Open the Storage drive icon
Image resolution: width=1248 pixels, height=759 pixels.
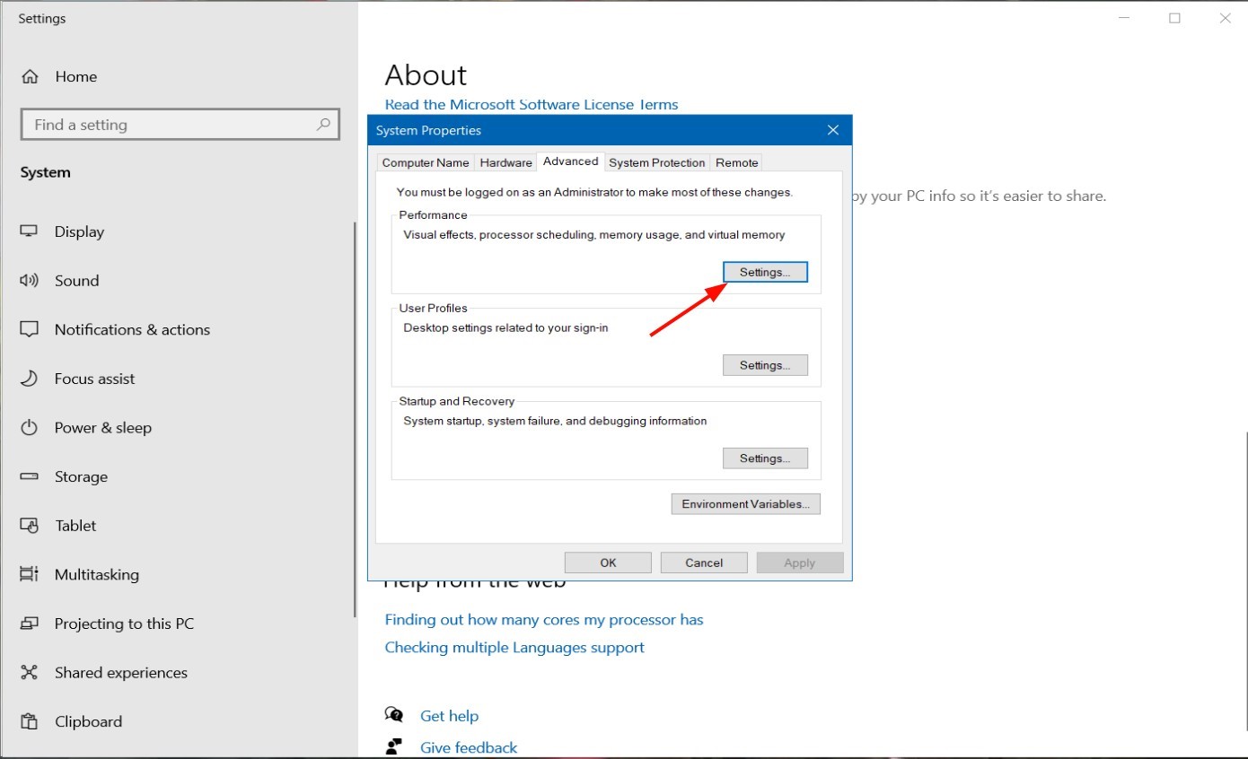coord(30,476)
